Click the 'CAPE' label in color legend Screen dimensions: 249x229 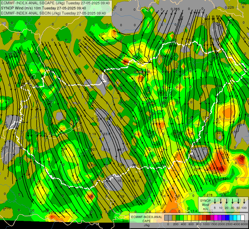147,221
